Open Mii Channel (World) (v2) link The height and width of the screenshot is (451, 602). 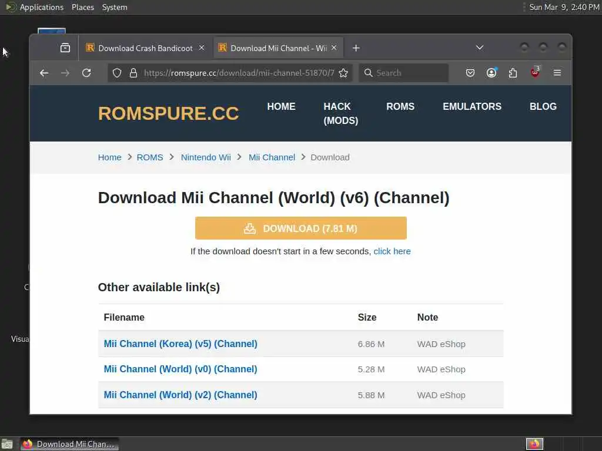(x=180, y=395)
